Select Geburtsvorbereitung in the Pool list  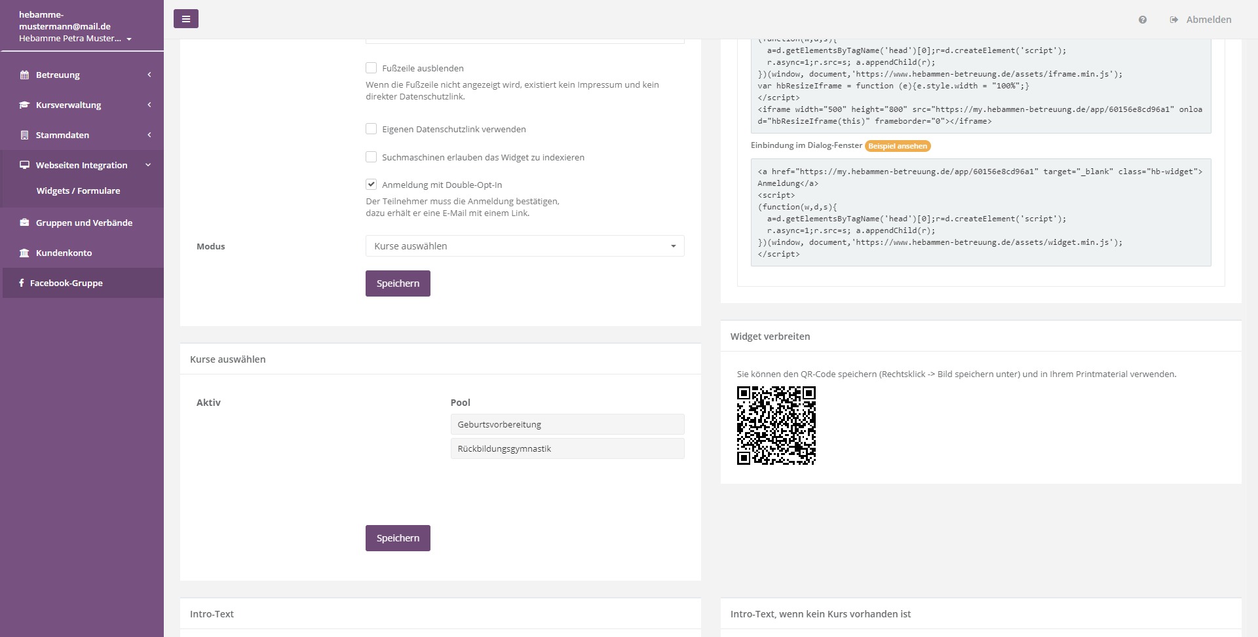[x=567, y=424]
